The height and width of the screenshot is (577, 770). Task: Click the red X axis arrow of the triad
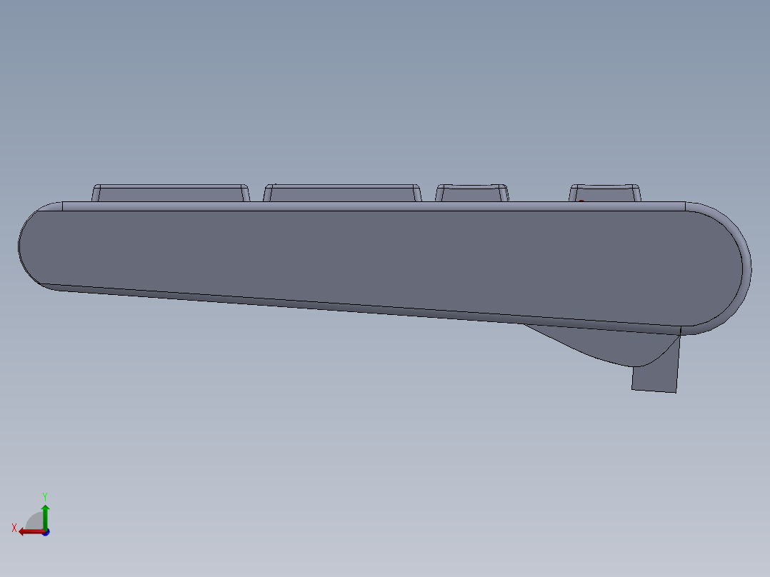(x=31, y=532)
